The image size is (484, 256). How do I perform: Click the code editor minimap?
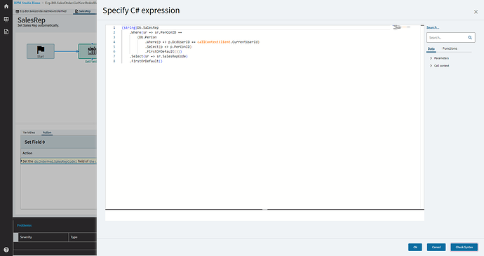click(x=402, y=27)
